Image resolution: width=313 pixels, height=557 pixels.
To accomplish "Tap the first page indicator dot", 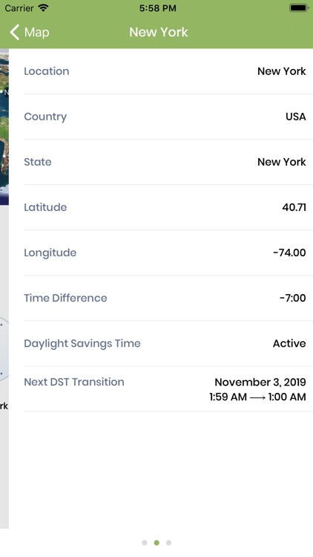I will (145, 542).
